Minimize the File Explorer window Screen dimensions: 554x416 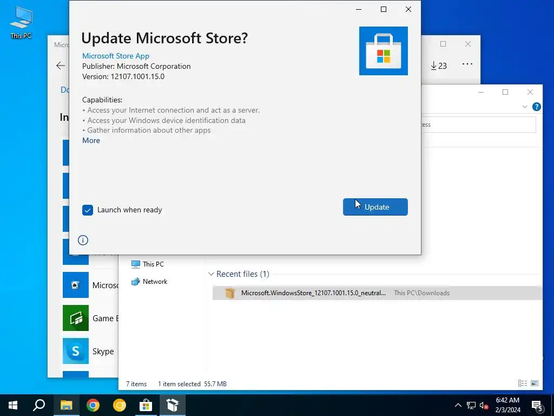[481, 92]
